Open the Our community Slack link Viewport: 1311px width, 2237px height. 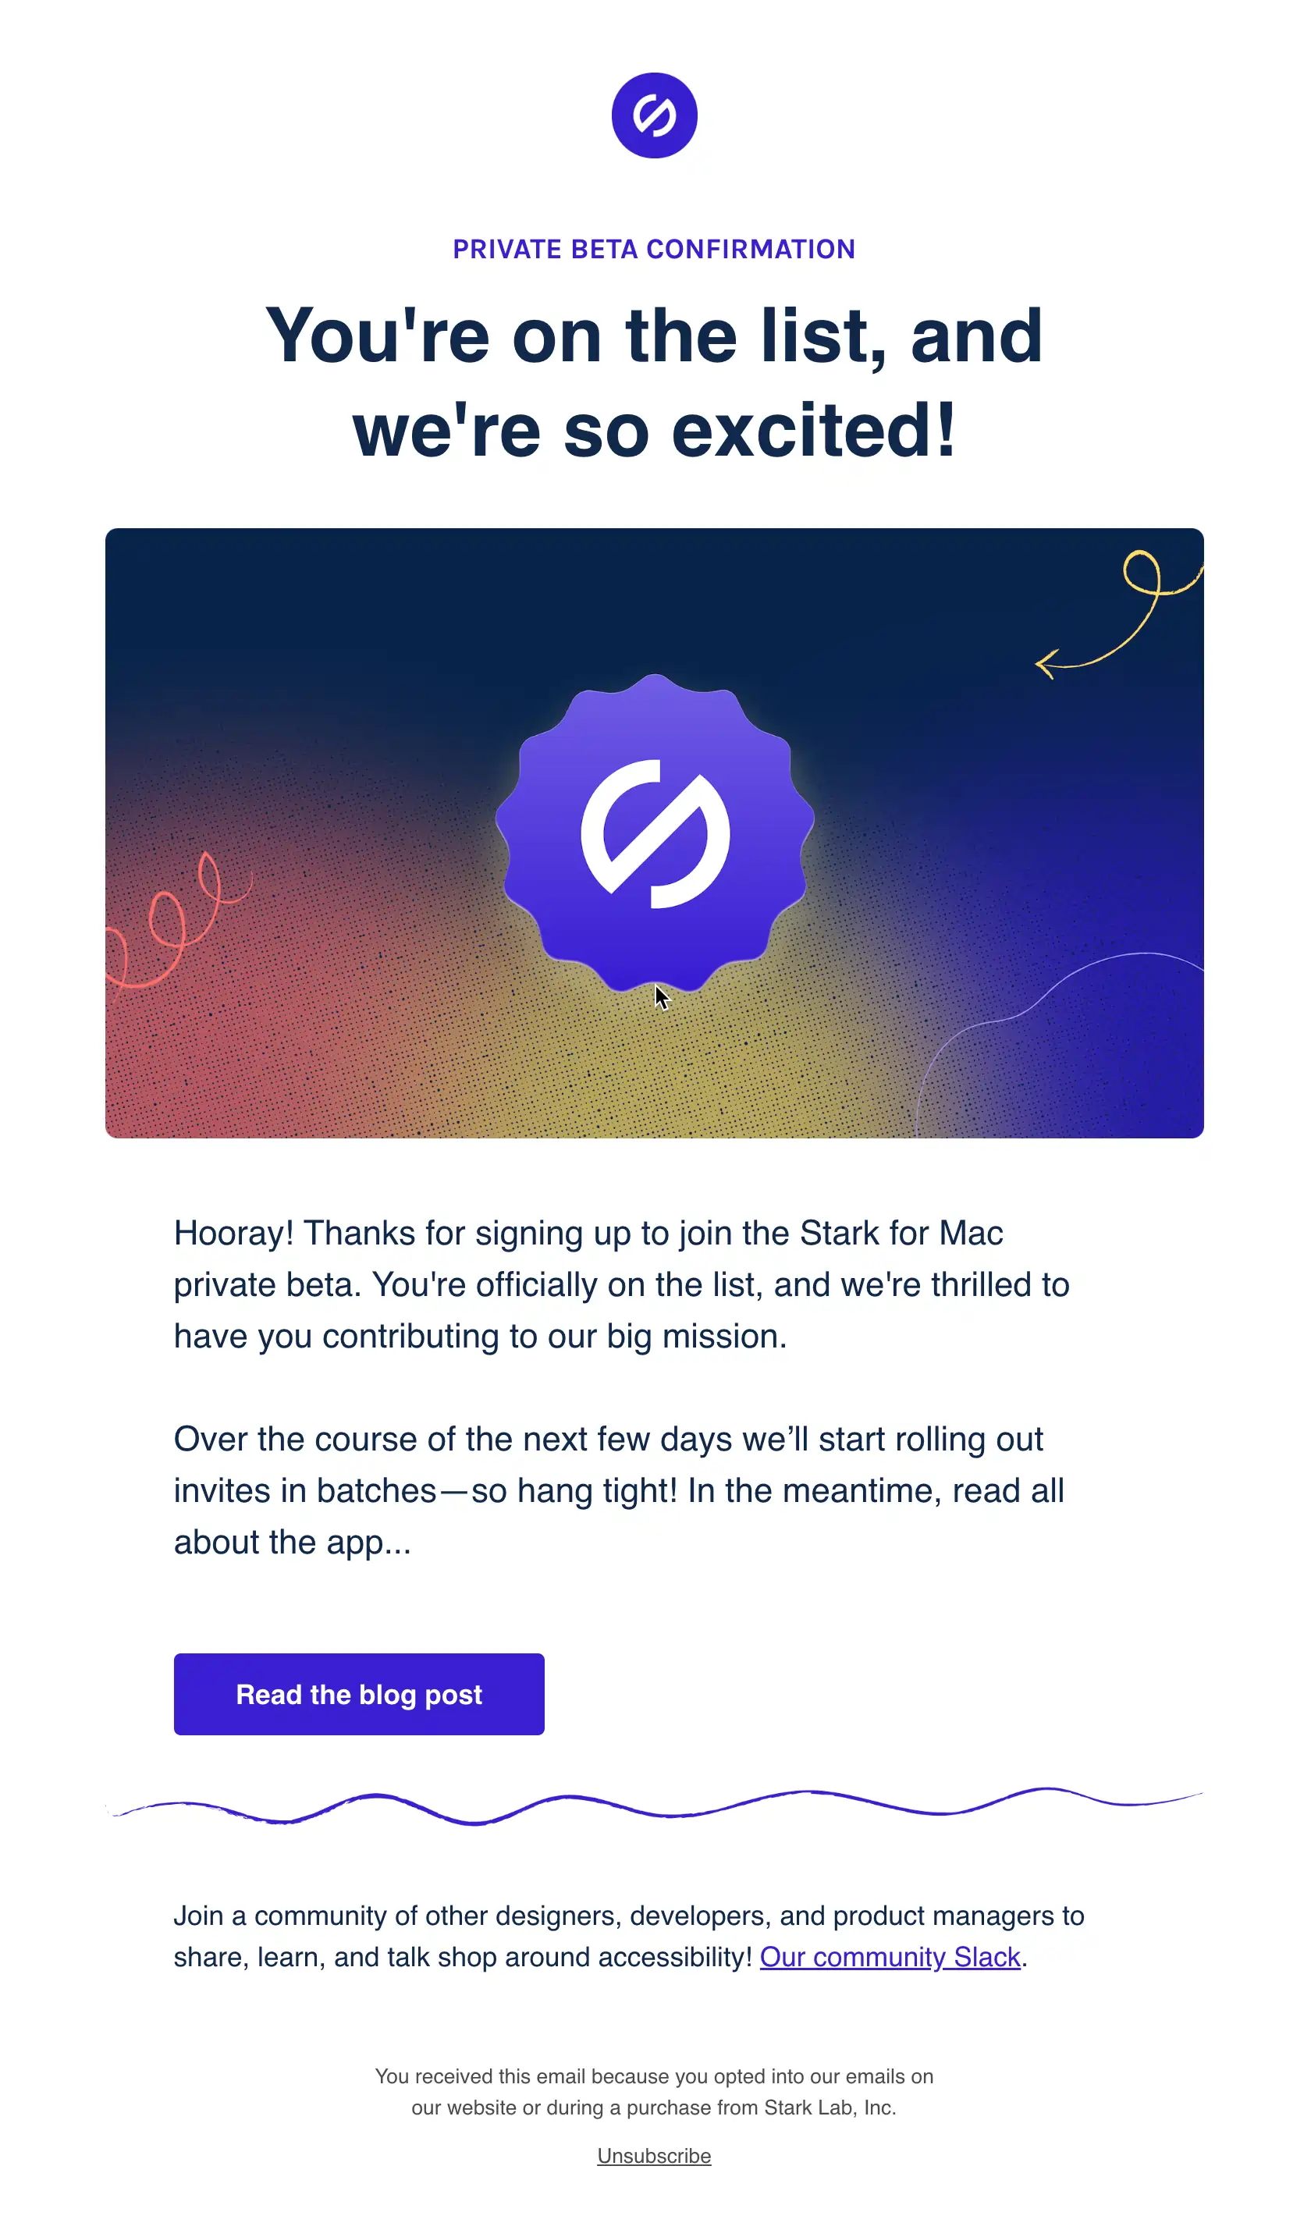click(x=890, y=1958)
